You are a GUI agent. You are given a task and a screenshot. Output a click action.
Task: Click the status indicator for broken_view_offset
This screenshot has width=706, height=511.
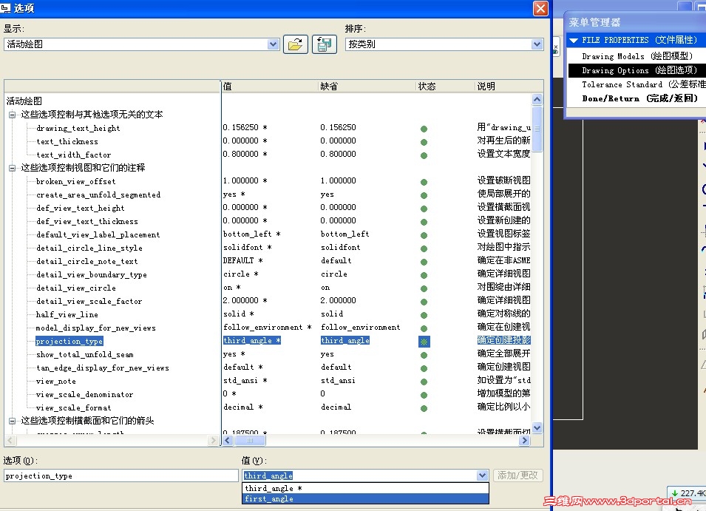point(424,180)
